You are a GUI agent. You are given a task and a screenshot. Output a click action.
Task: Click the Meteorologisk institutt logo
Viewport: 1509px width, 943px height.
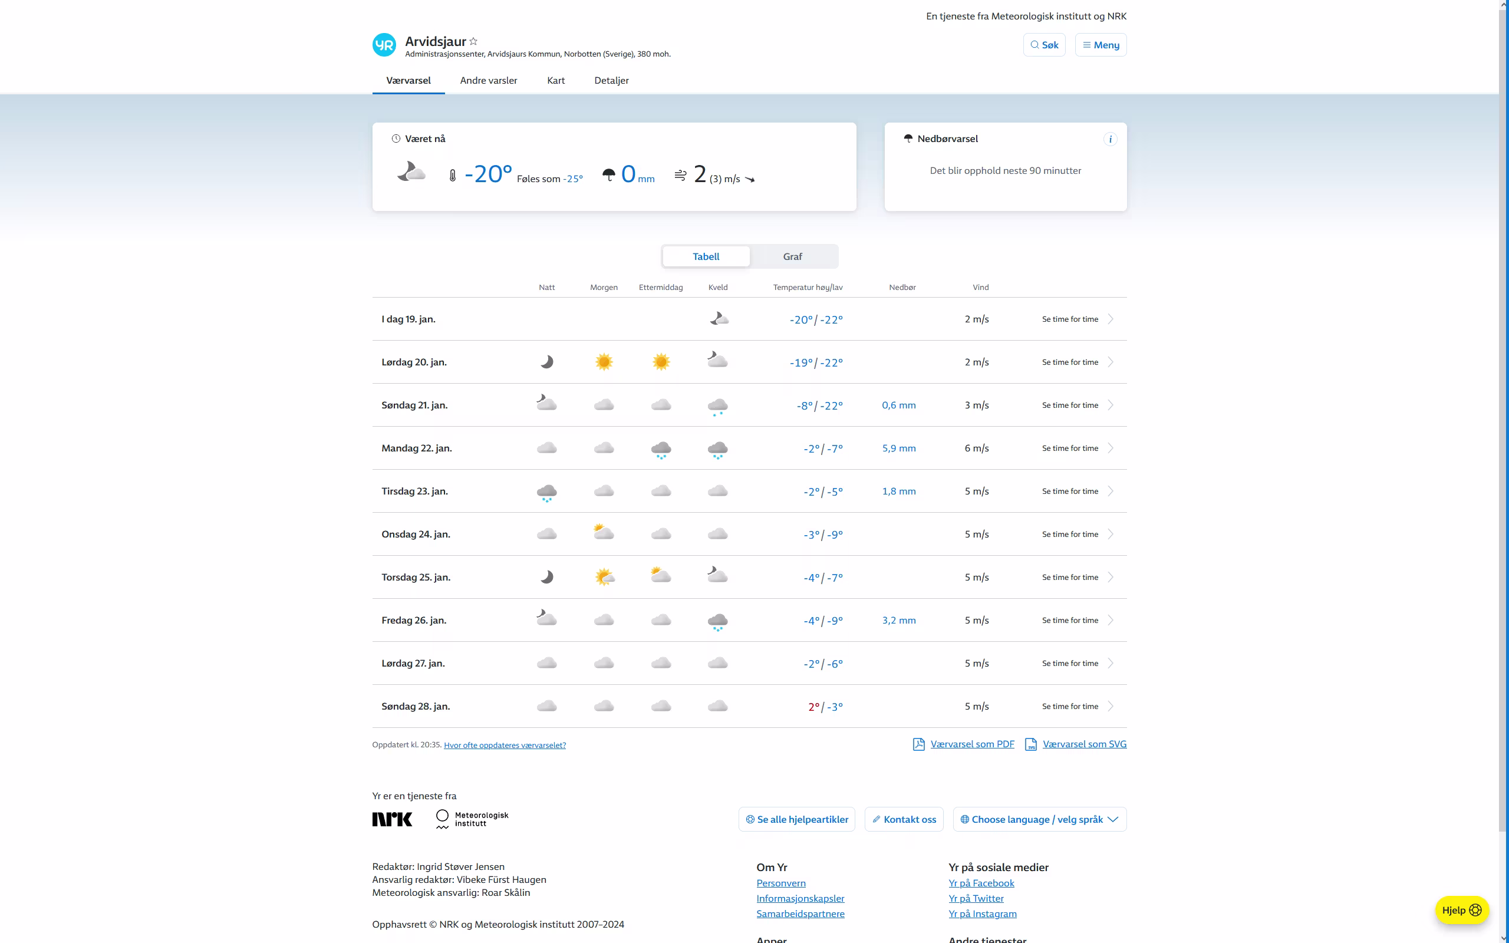pos(472,819)
